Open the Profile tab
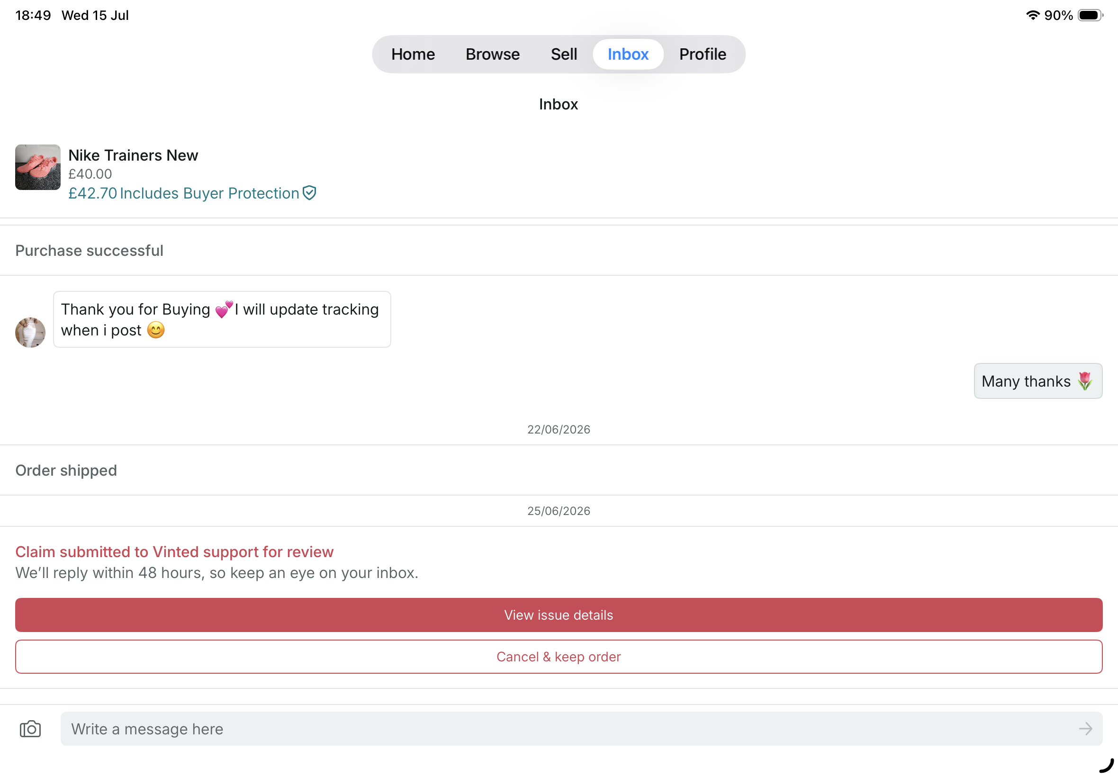The image size is (1118, 777). 703,54
